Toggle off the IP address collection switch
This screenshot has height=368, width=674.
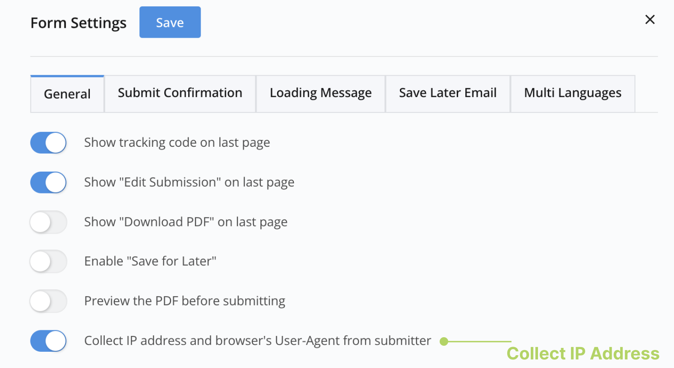coord(48,341)
